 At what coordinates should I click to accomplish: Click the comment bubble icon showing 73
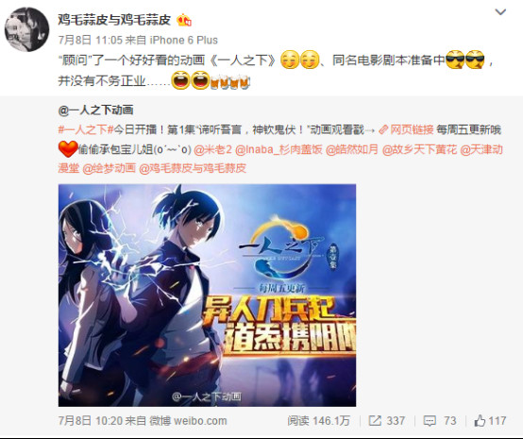tap(430, 421)
